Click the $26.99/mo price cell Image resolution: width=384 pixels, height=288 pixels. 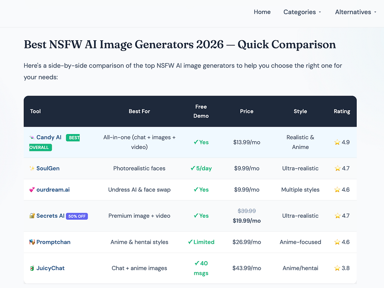pyautogui.click(x=247, y=242)
